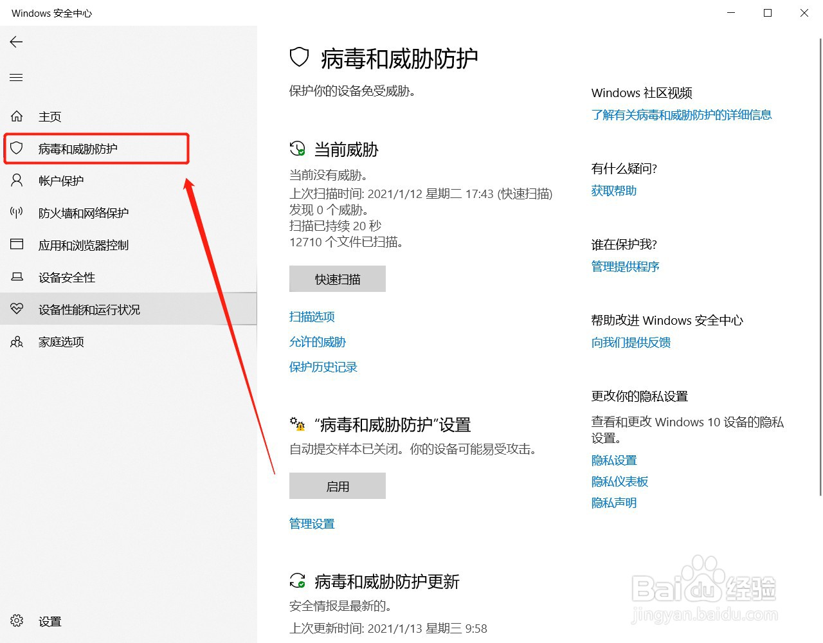
Task: Click the person icon beside 帐户保护
Action: tap(16, 180)
